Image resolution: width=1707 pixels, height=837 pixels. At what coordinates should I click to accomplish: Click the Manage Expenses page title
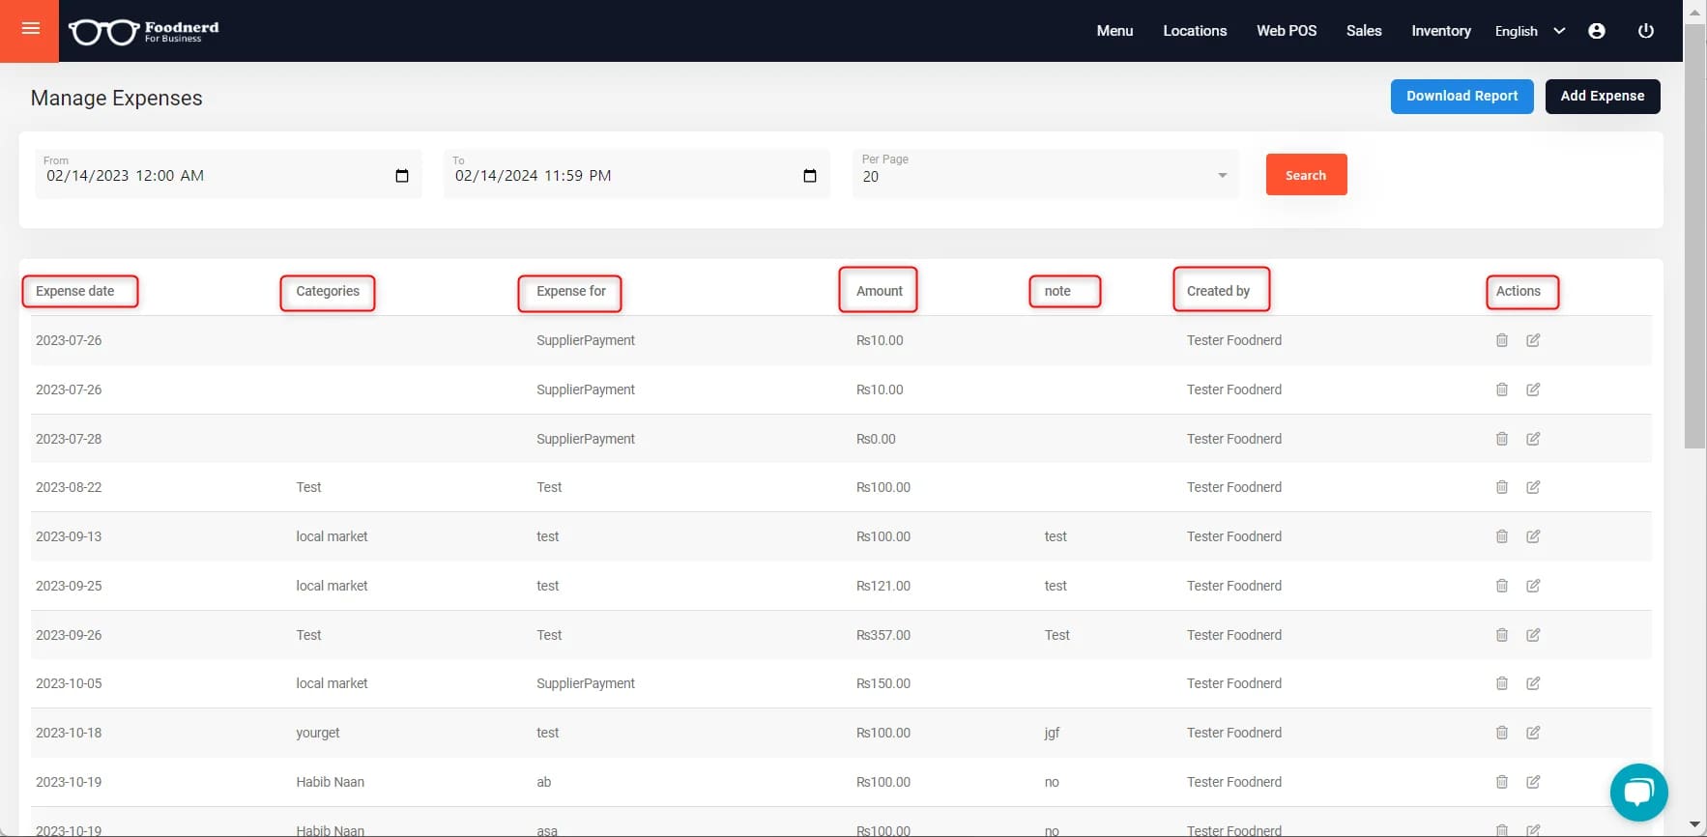(117, 98)
